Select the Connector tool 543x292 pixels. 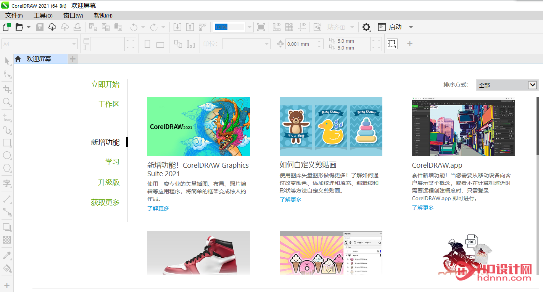tap(7, 212)
